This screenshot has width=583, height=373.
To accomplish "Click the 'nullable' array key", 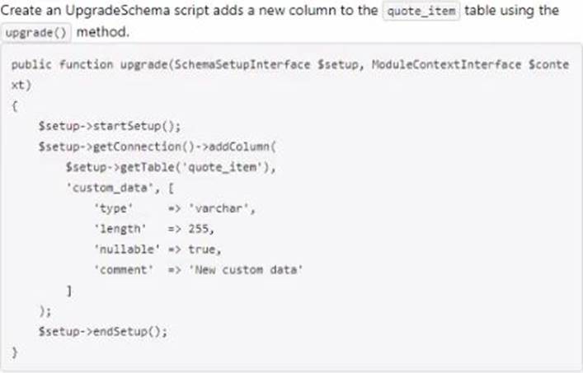I will pos(127,249).
